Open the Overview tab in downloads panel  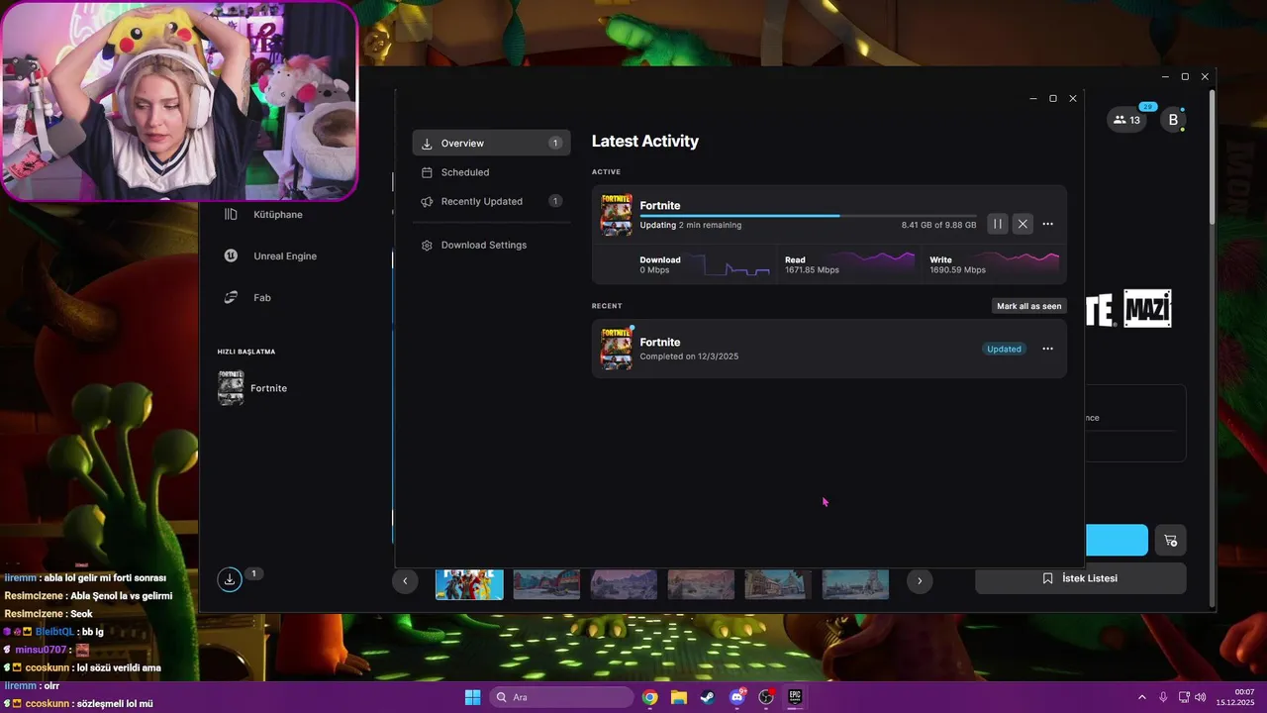491,143
